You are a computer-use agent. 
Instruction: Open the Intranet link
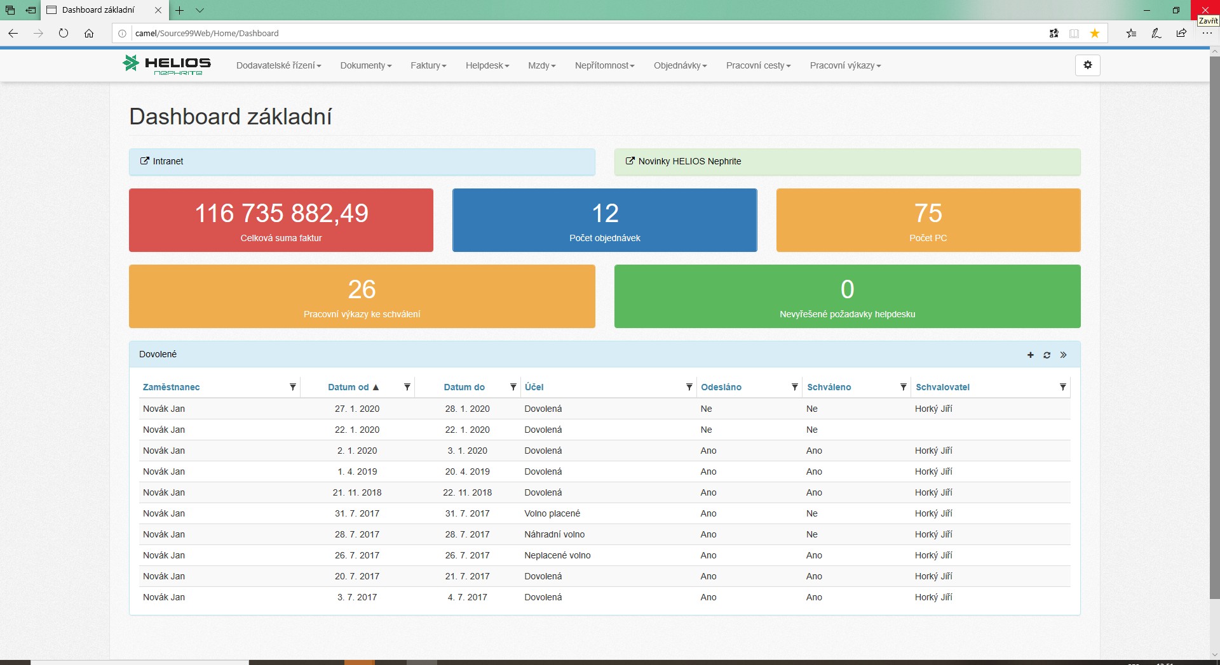(168, 162)
